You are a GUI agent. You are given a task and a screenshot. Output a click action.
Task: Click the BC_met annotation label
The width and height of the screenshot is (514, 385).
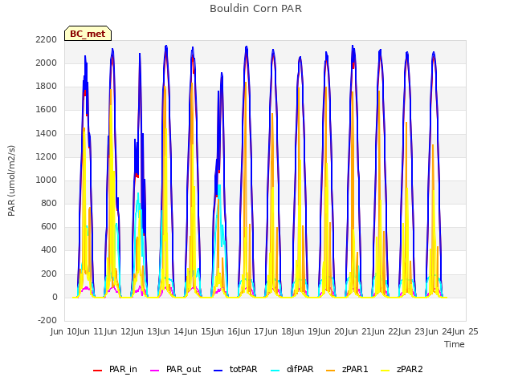tap(88, 34)
